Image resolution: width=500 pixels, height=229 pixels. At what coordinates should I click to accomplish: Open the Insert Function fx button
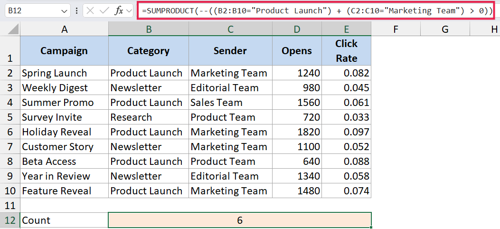(119, 11)
